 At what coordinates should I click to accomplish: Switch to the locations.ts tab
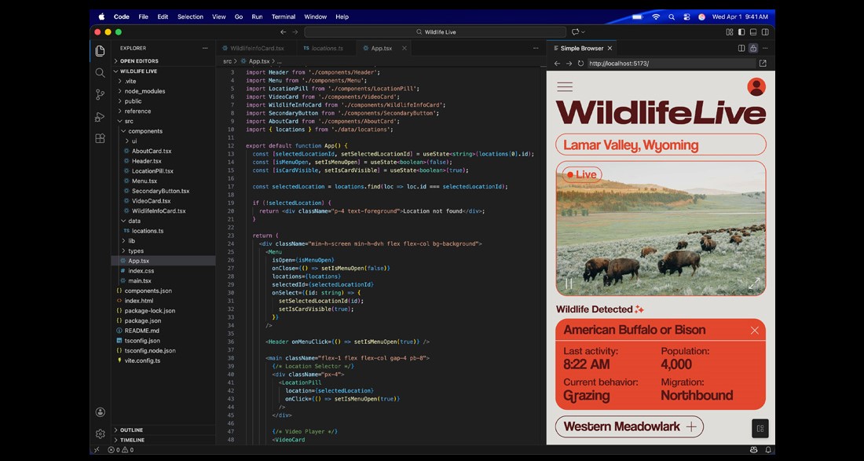click(x=327, y=49)
